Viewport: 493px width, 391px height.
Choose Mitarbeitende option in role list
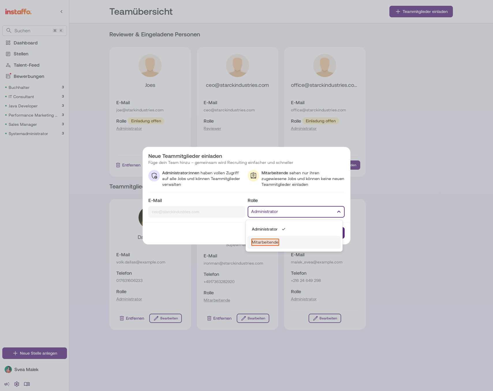(294, 242)
